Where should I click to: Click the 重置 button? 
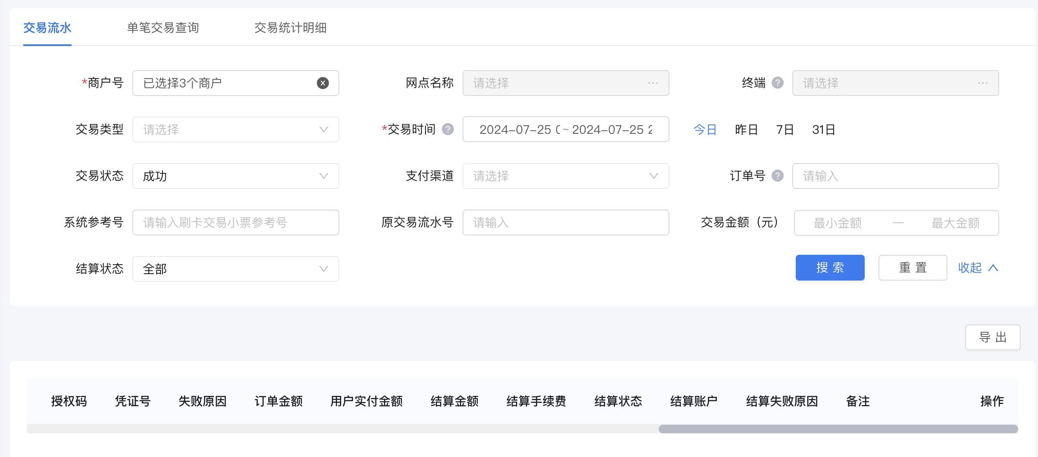[x=912, y=267]
